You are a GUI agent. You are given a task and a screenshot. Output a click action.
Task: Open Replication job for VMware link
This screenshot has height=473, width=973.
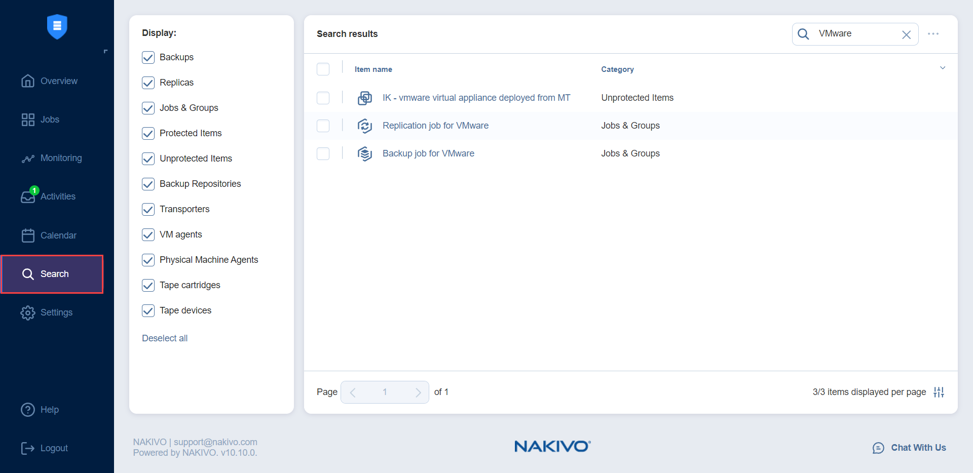[x=435, y=126]
